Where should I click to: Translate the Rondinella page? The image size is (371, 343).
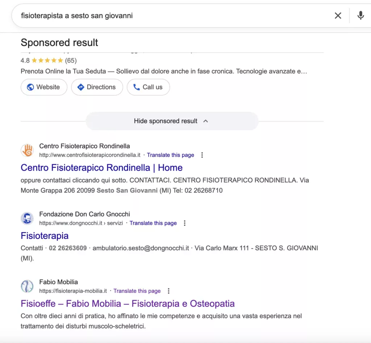coord(170,155)
